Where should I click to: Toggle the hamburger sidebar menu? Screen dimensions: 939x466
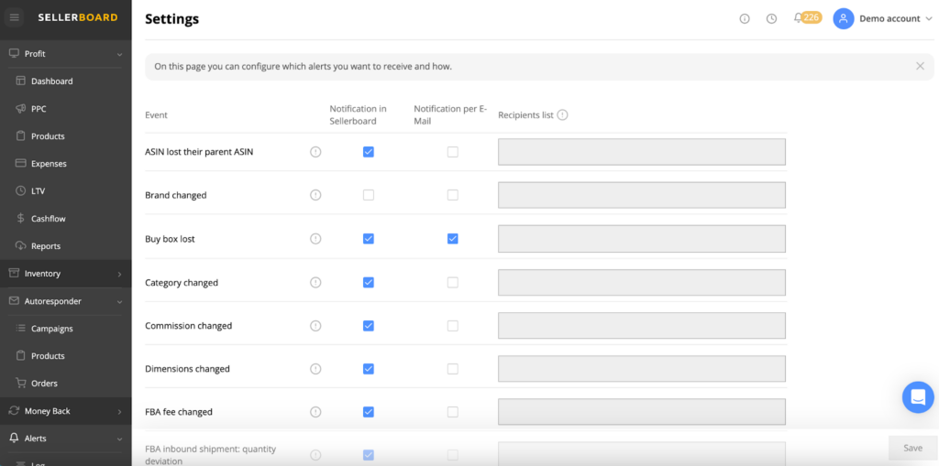(x=15, y=18)
